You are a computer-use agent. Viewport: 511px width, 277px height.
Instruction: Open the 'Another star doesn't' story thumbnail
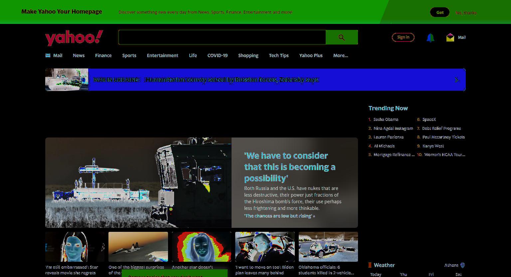click(x=202, y=247)
